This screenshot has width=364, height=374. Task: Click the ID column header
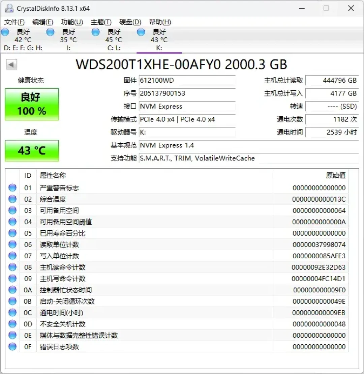(28, 176)
